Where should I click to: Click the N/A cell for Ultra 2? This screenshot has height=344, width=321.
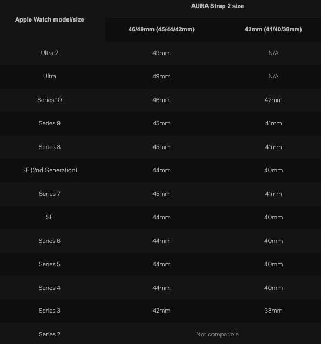[x=273, y=53]
